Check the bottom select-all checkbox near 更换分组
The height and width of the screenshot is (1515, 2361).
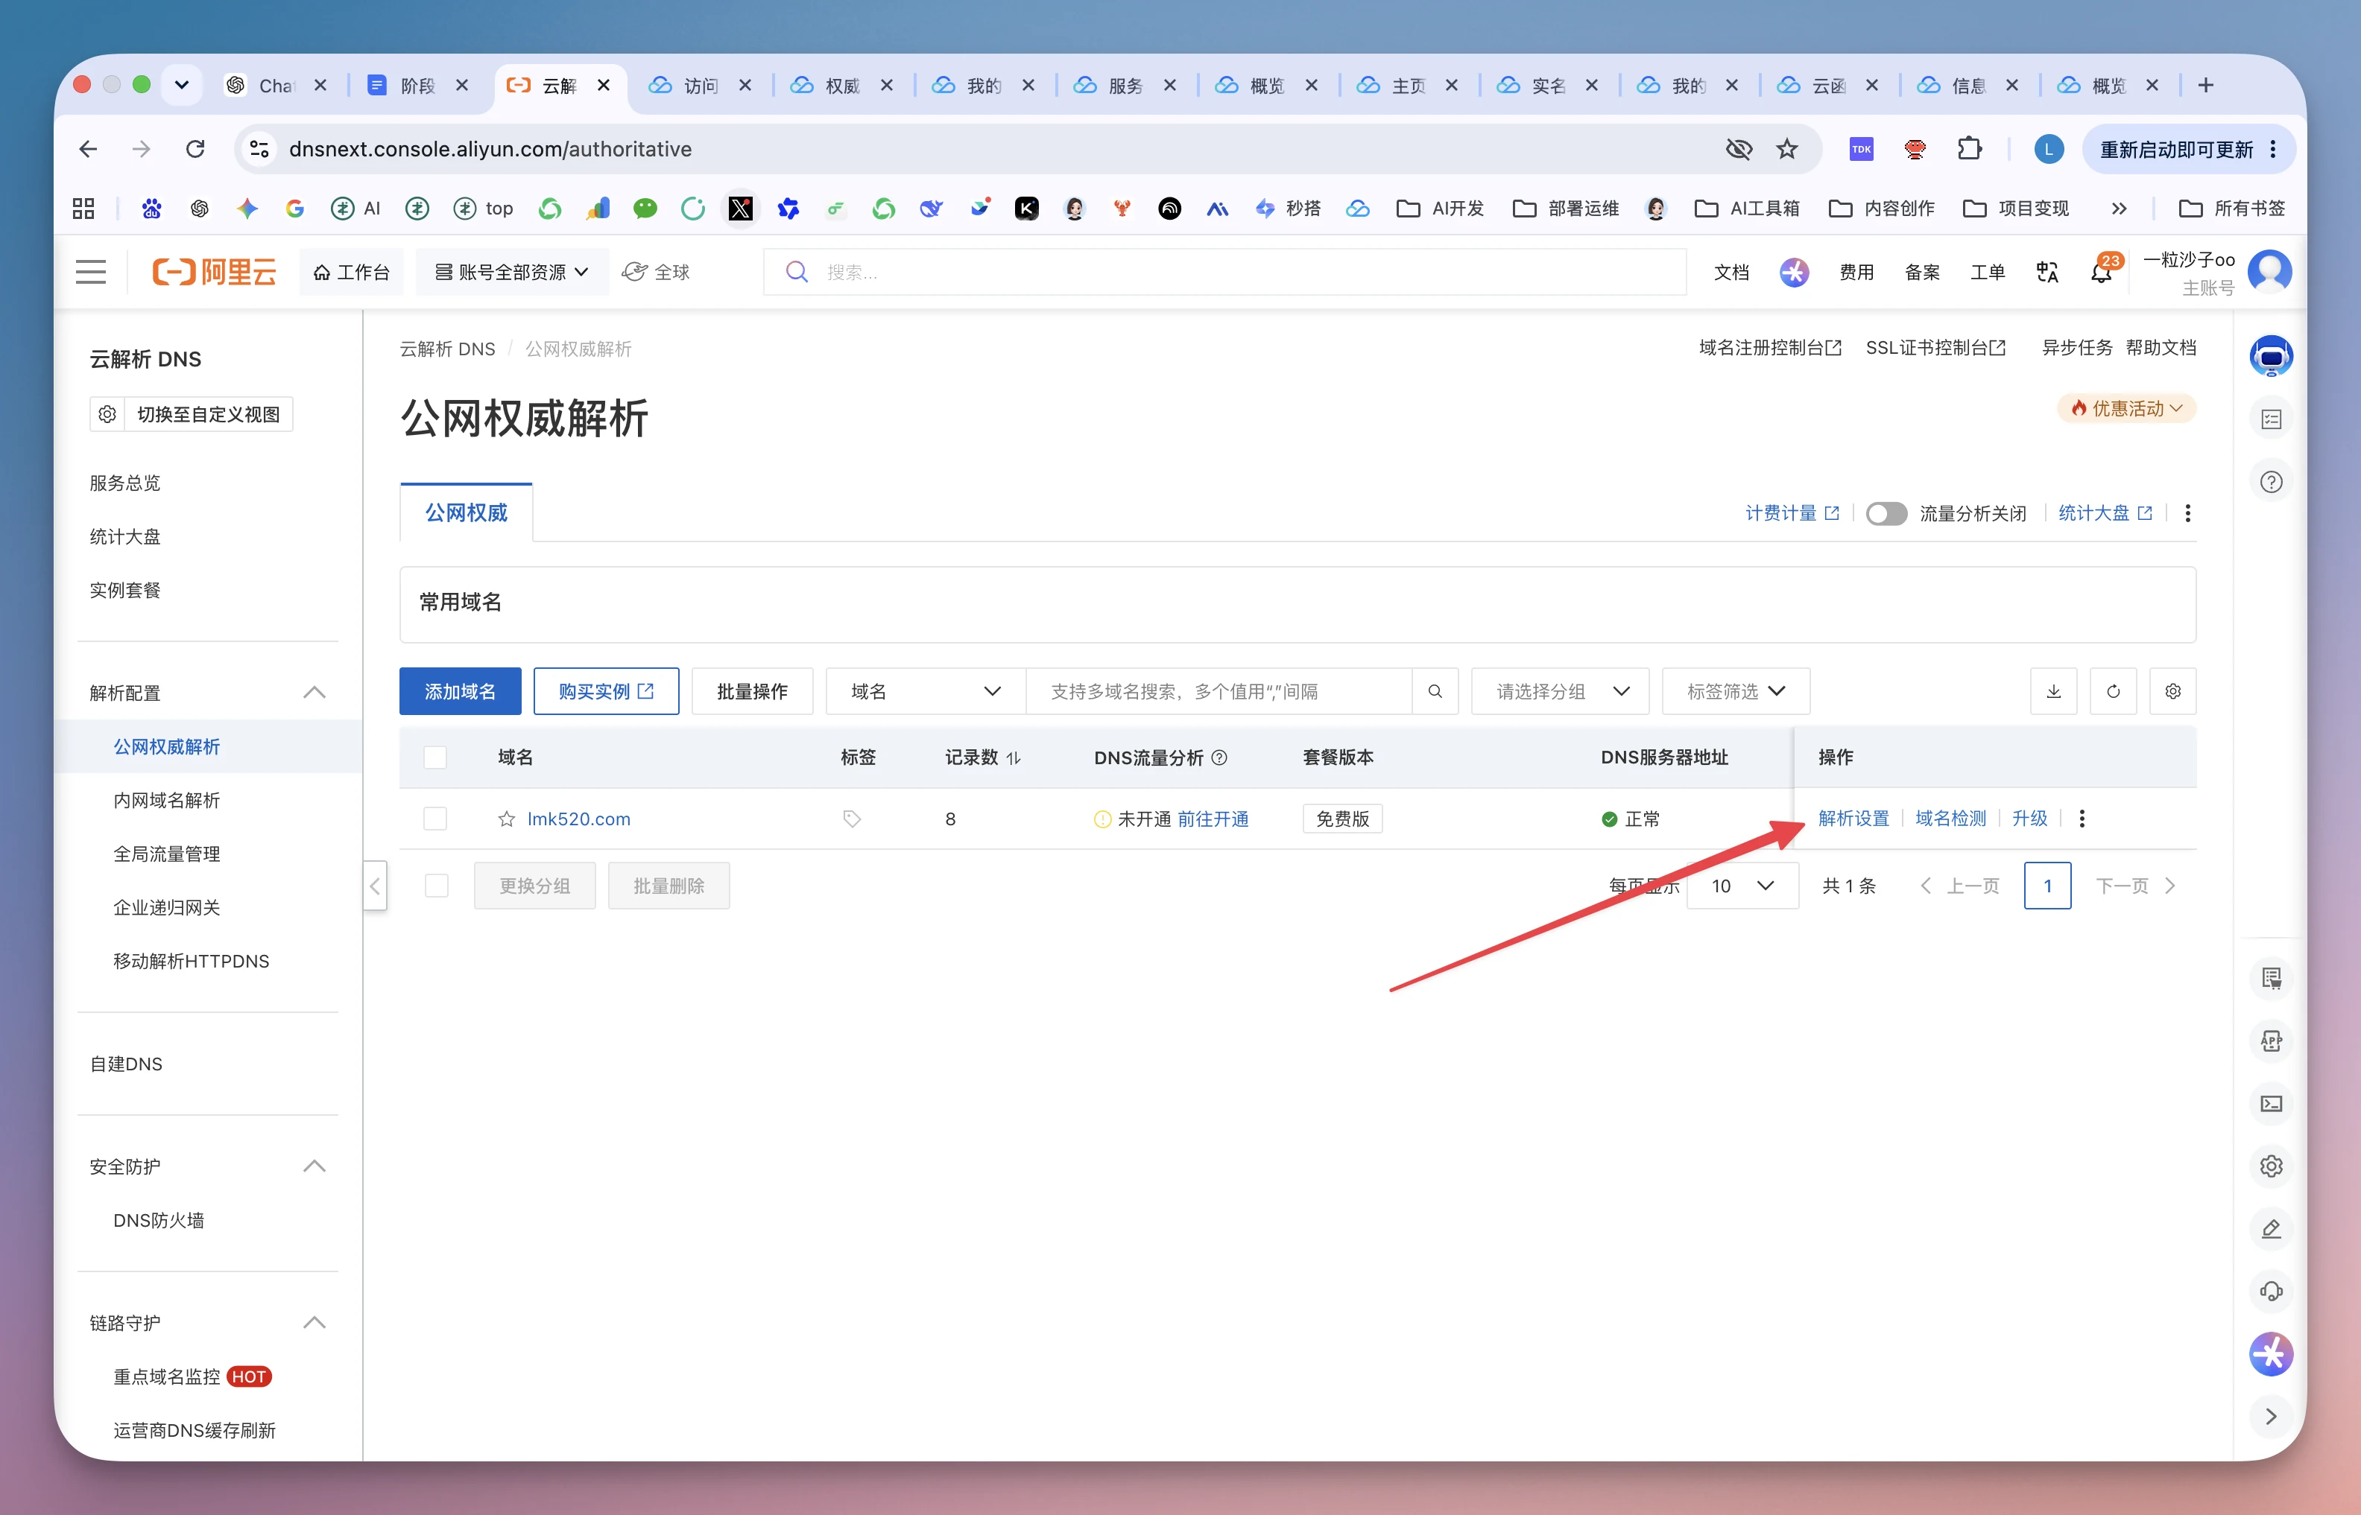[436, 886]
